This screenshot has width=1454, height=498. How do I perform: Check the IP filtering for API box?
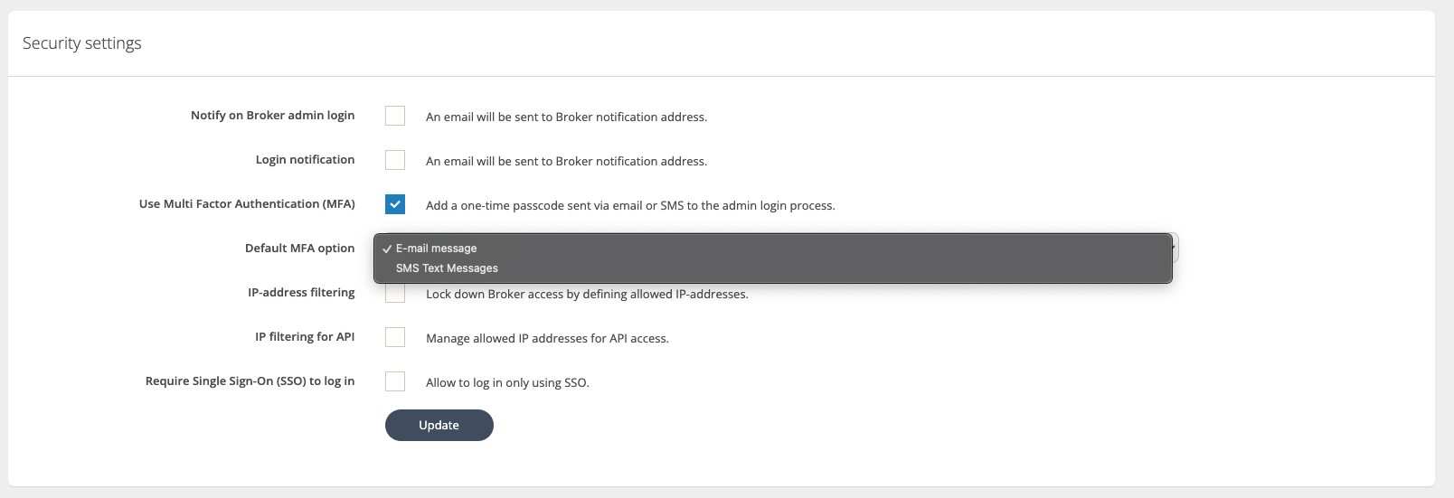pyautogui.click(x=395, y=337)
